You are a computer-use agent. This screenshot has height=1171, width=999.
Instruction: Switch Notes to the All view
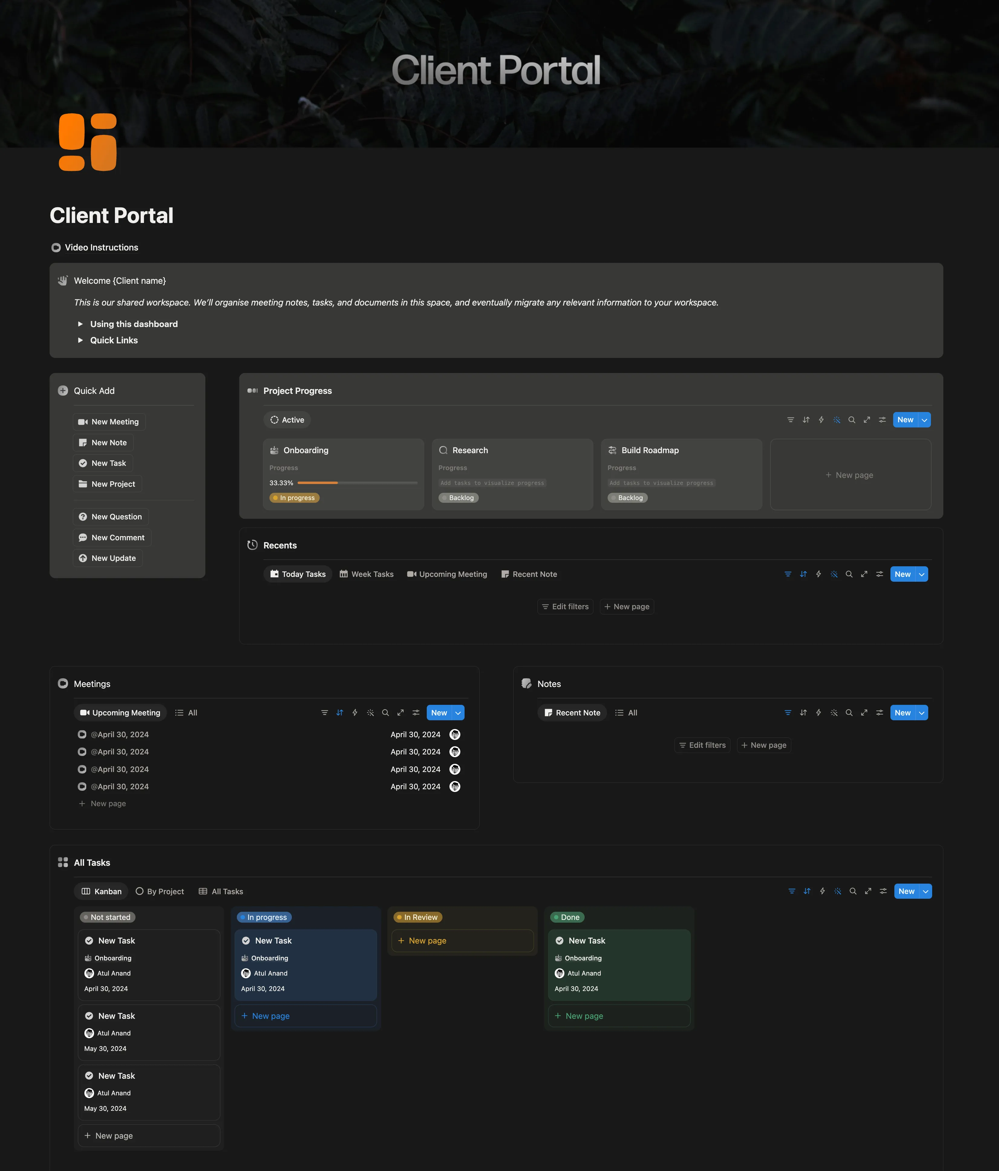626,713
